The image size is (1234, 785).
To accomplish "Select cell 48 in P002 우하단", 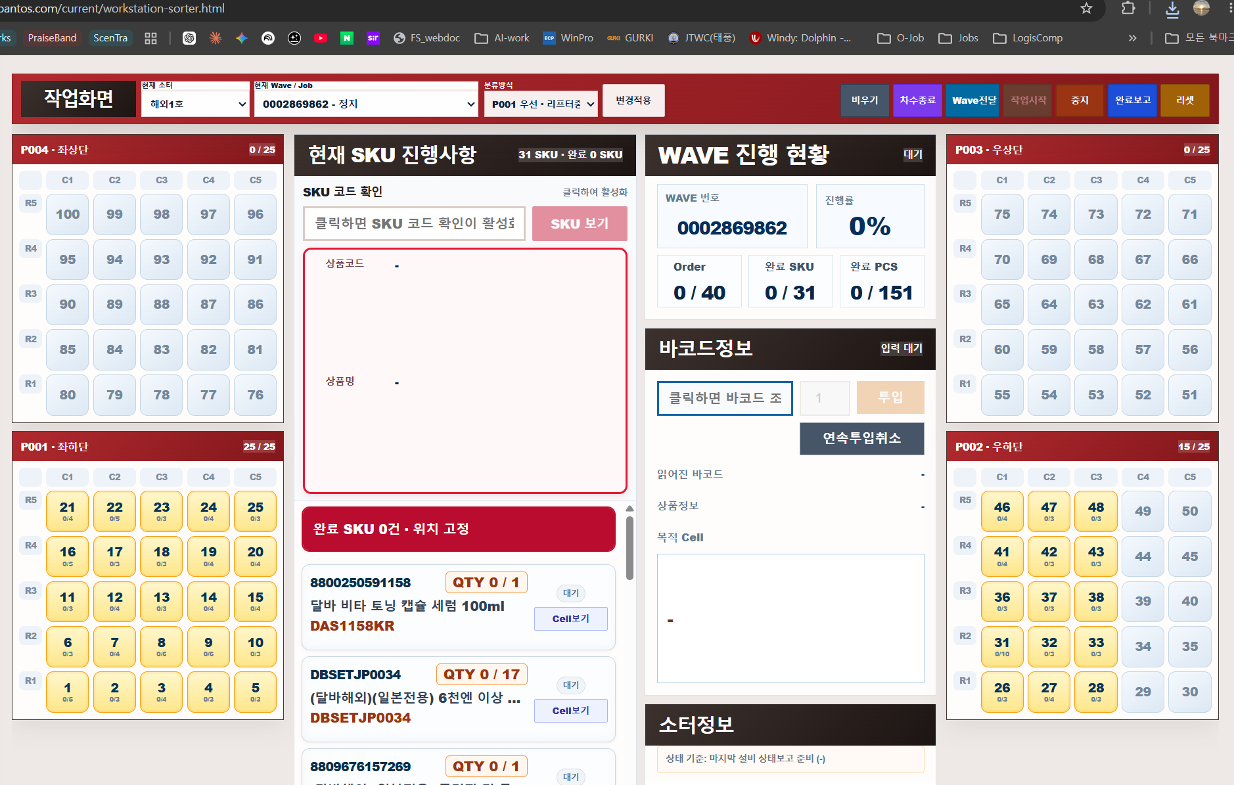I will (x=1096, y=511).
